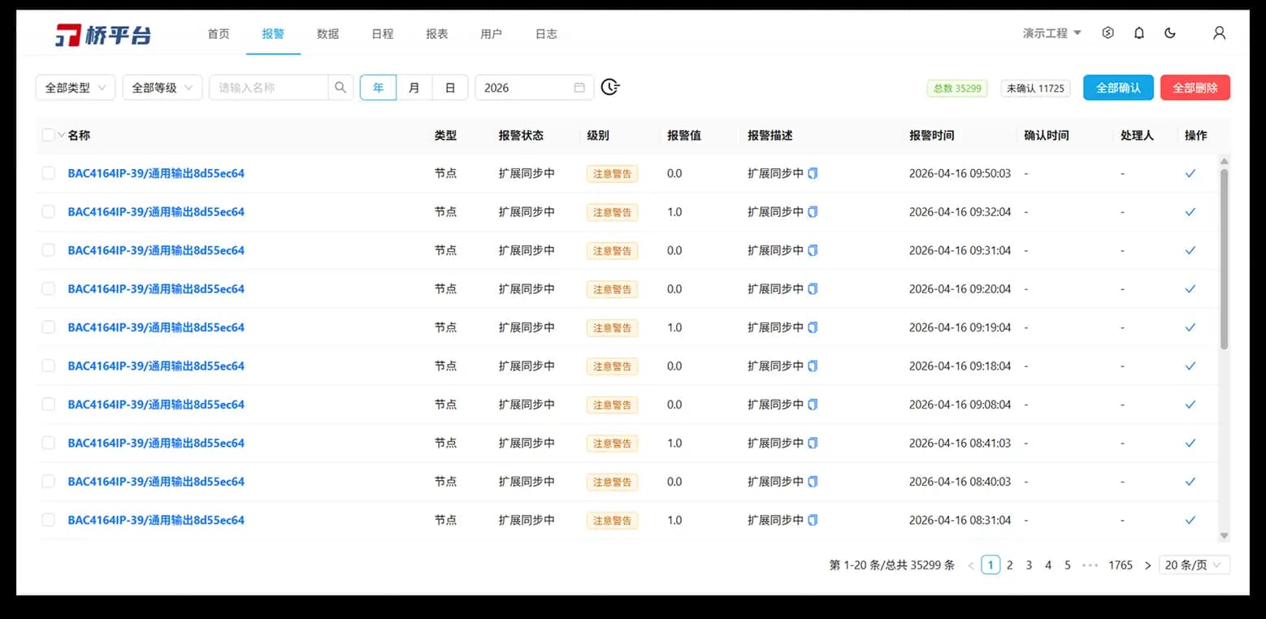
Task: Check the row dated 09:32:04
Action: point(48,212)
